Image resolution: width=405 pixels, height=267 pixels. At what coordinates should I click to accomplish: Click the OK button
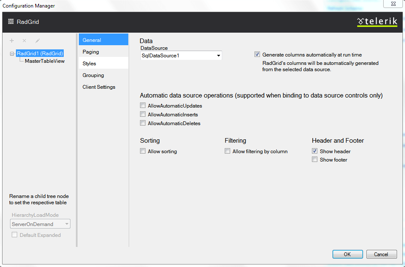(347, 254)
